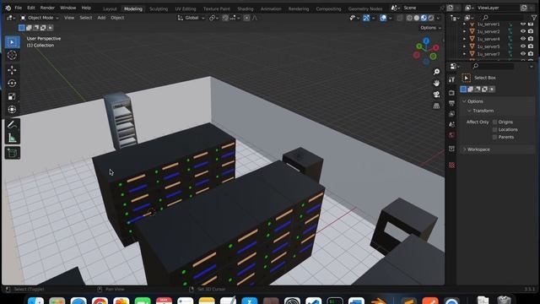540x304 pixels.
Task: Switch to the Sculpting workspace tab
Action: tap(159, 8)
